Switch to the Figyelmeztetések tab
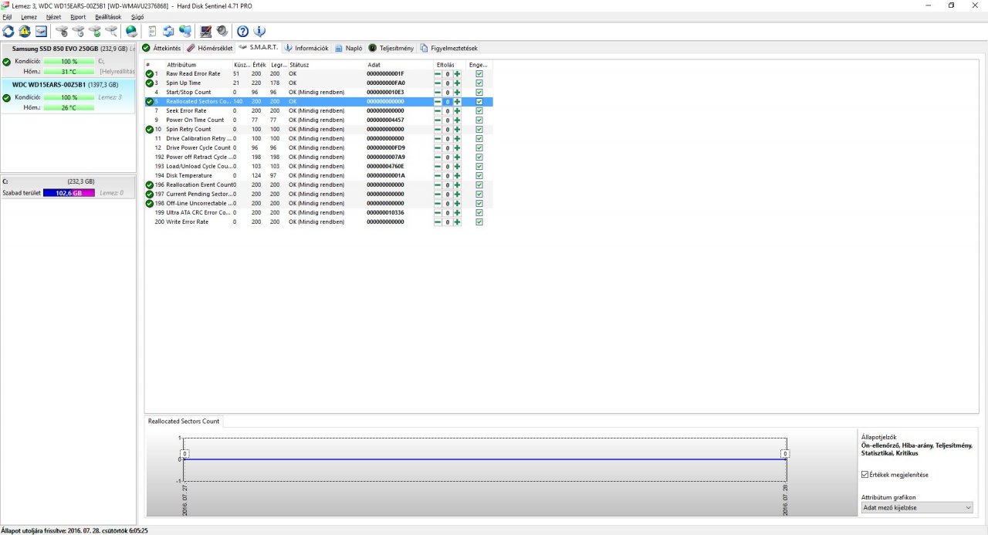988x535 pixels. [449, 48]
